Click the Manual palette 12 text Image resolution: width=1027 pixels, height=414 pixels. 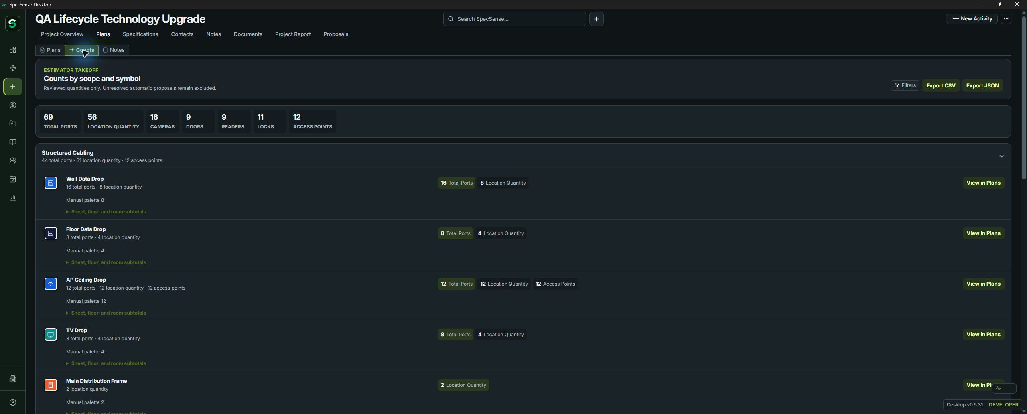pos(86,301)
